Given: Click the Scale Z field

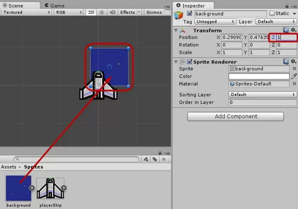Looking at the screenshot, I should [287, 52].
